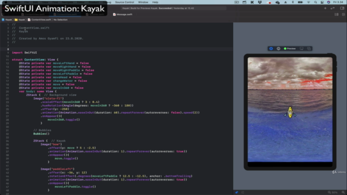Click the canvas settings icon beside the pin
Screen dimensions: 347x195
point(243,192)
